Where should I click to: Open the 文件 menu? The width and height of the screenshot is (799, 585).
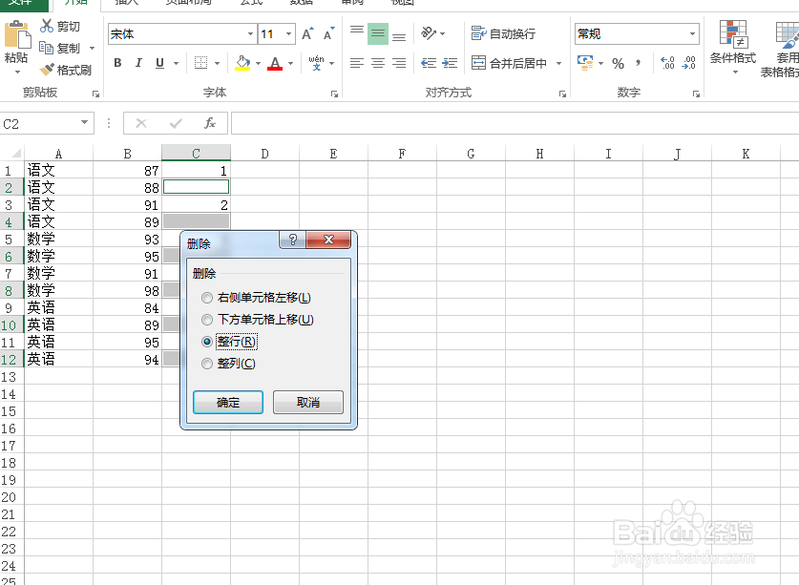pyautogui.click(x=21, y=3)
